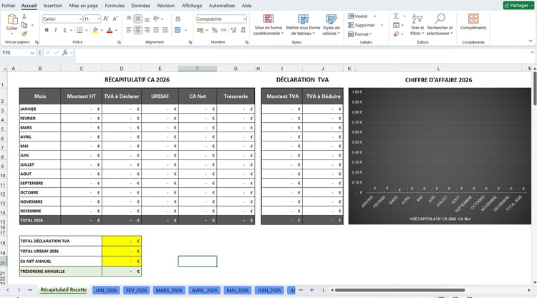The width and height of the screenshot is (537, 298).
Task: Click the Supprimer cells button
Action: (x=362, y=25)
